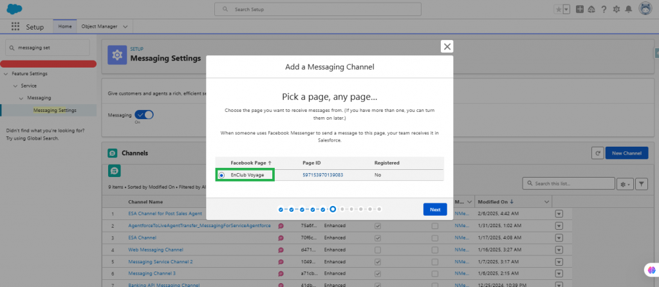The image size is (659, 287).
Task: Switch to the Home tab
Action: click(x=65, y=26)
